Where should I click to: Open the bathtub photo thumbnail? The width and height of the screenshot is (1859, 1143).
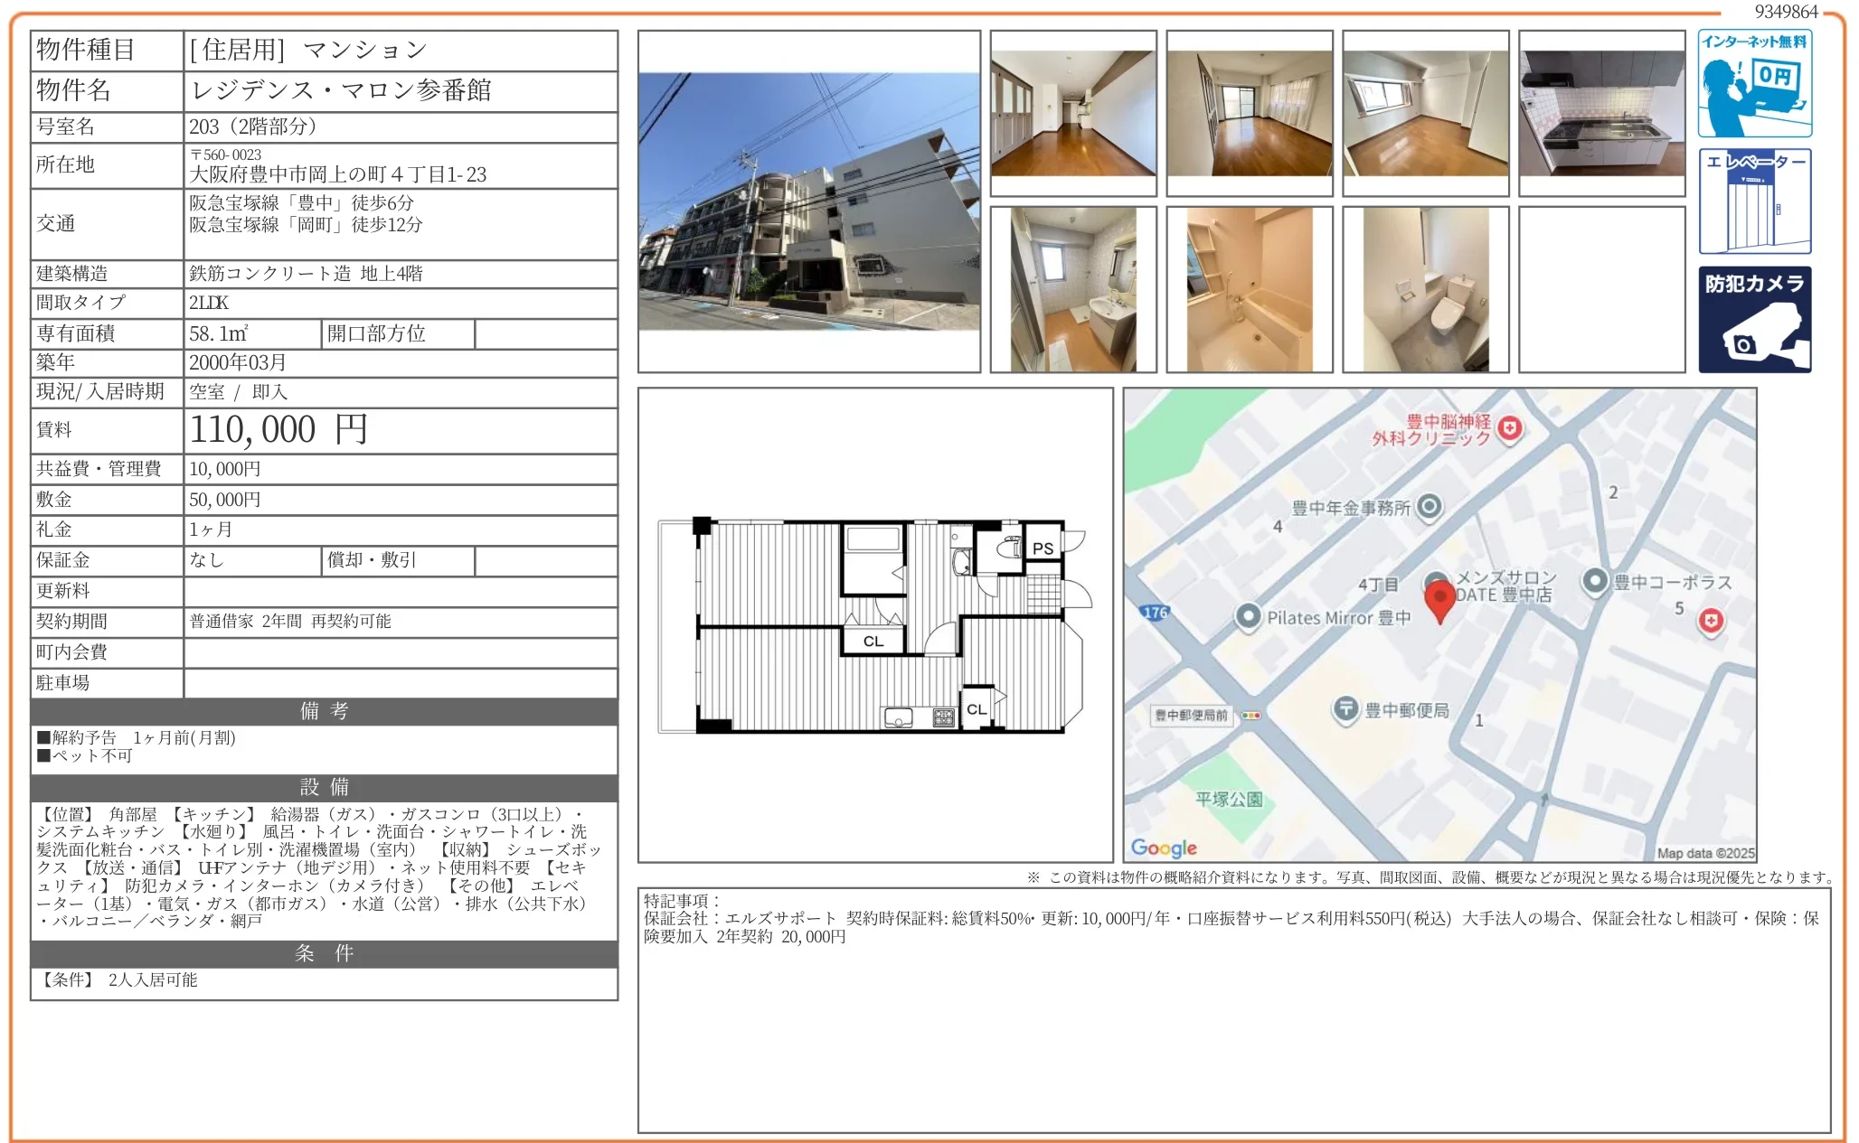pos(1249,289)
